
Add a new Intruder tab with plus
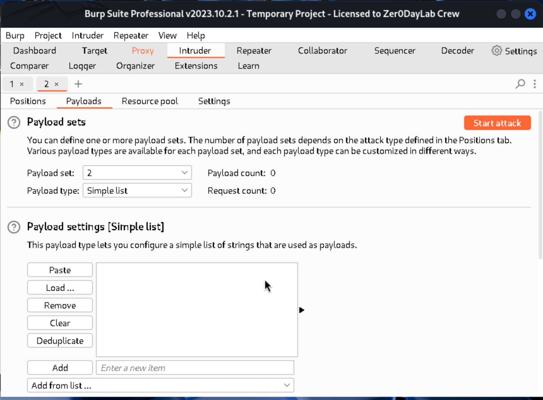point(78,84)
